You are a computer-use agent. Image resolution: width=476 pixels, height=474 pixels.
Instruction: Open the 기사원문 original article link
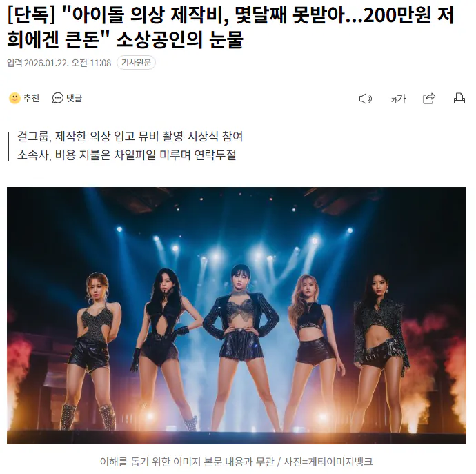(x=136, y=63)
